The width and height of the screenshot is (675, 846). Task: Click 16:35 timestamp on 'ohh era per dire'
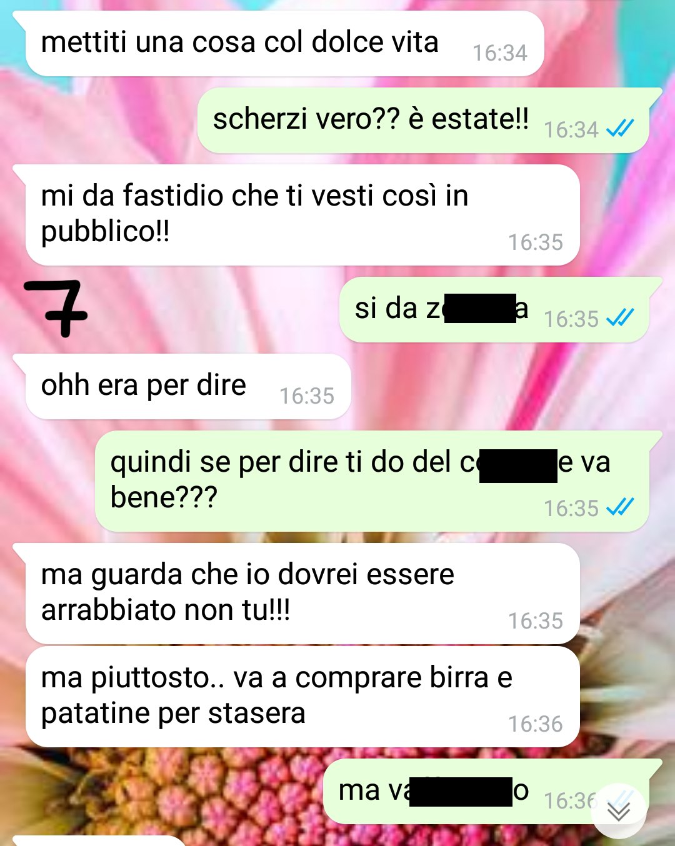tap(306, 396)
